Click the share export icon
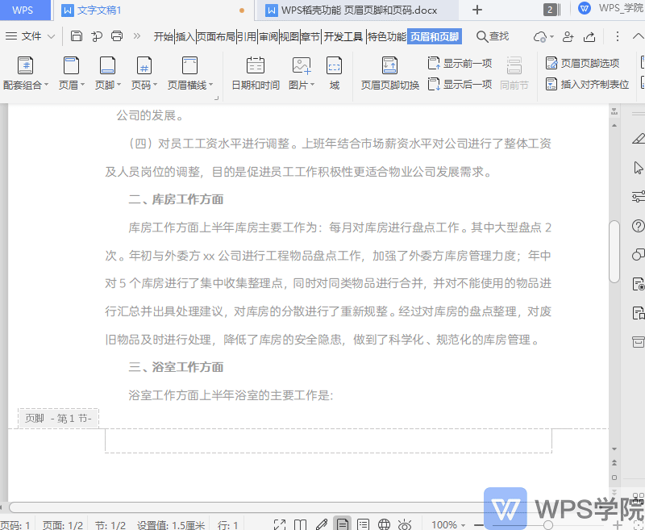 tap(589, 36)
